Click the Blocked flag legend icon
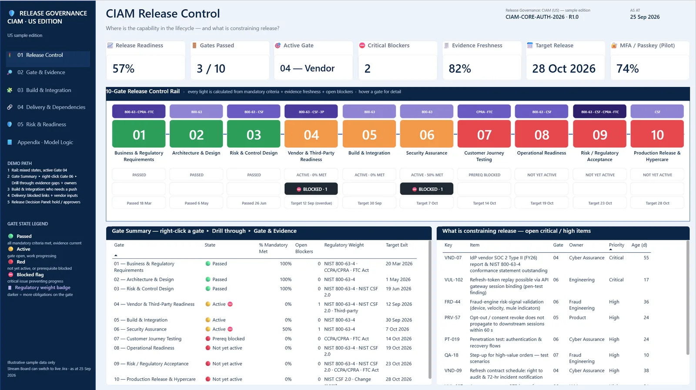The height and width of the screenshot is (390, 696). click(11, 275)
